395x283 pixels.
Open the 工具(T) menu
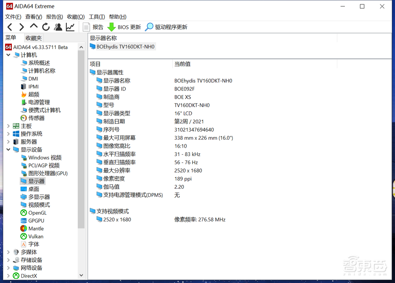[x=96, y=17]
